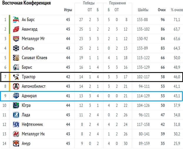Image resolution: width=183 pixels, height=149 pixels.
Task: Open the Металлург Нк team link
Action: 33,134
